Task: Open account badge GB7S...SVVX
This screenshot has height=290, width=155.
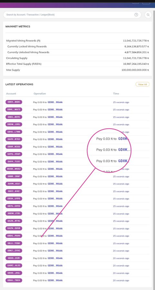Action: (x=14, y=206)
